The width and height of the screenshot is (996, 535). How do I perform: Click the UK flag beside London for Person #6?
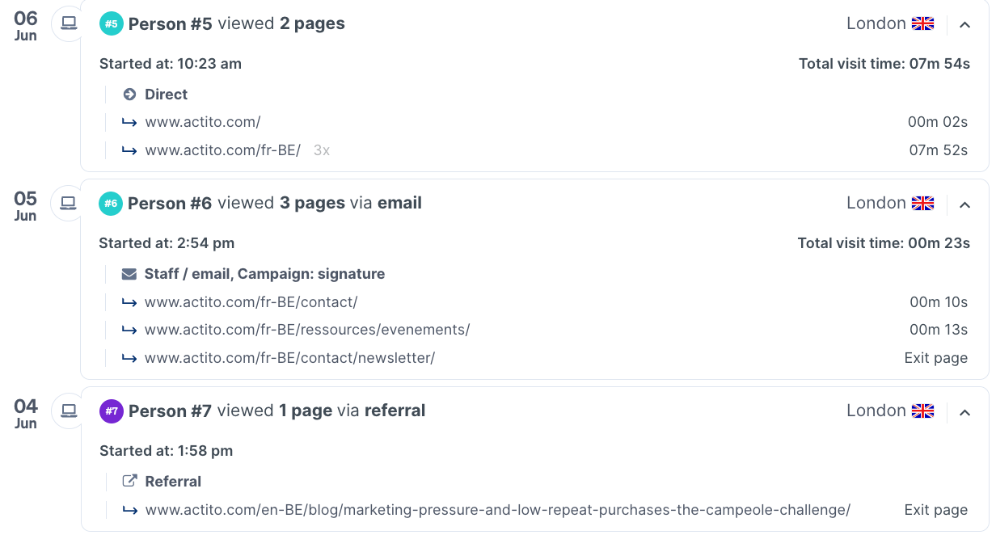click(922, 203)
